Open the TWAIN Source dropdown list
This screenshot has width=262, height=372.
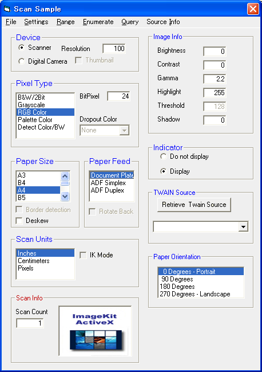click(243, 227)
